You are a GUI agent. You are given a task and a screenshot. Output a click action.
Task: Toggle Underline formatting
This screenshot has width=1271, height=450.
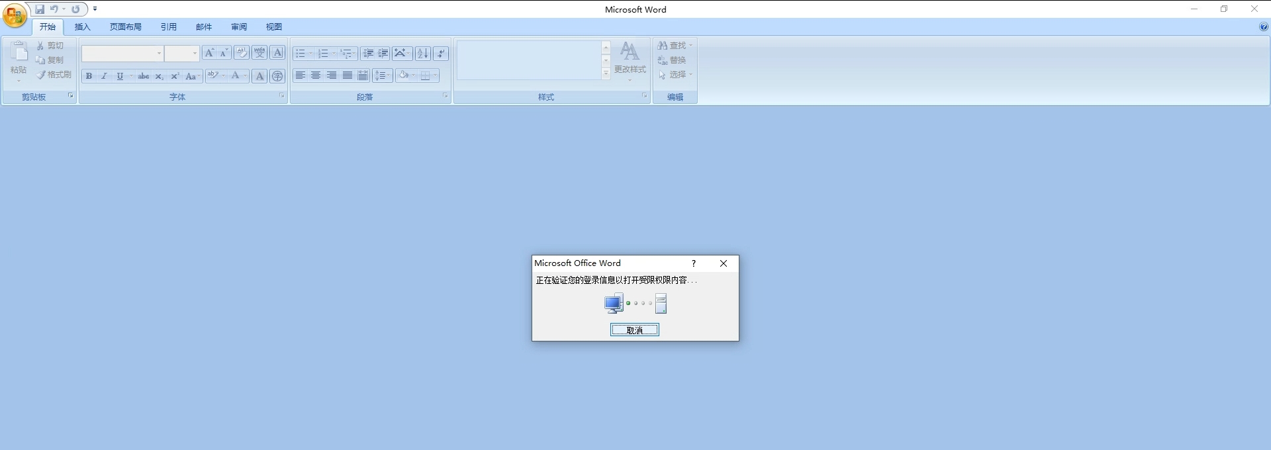coord(120,76)
